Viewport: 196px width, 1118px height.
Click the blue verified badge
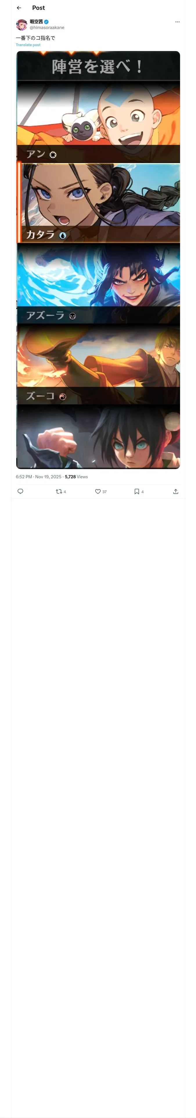coord(46,22)
